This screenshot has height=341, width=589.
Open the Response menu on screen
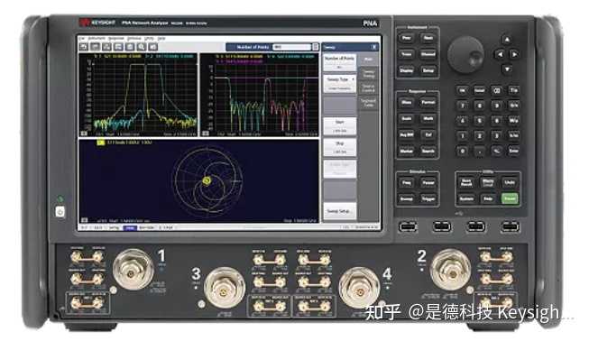coord(116,38)
